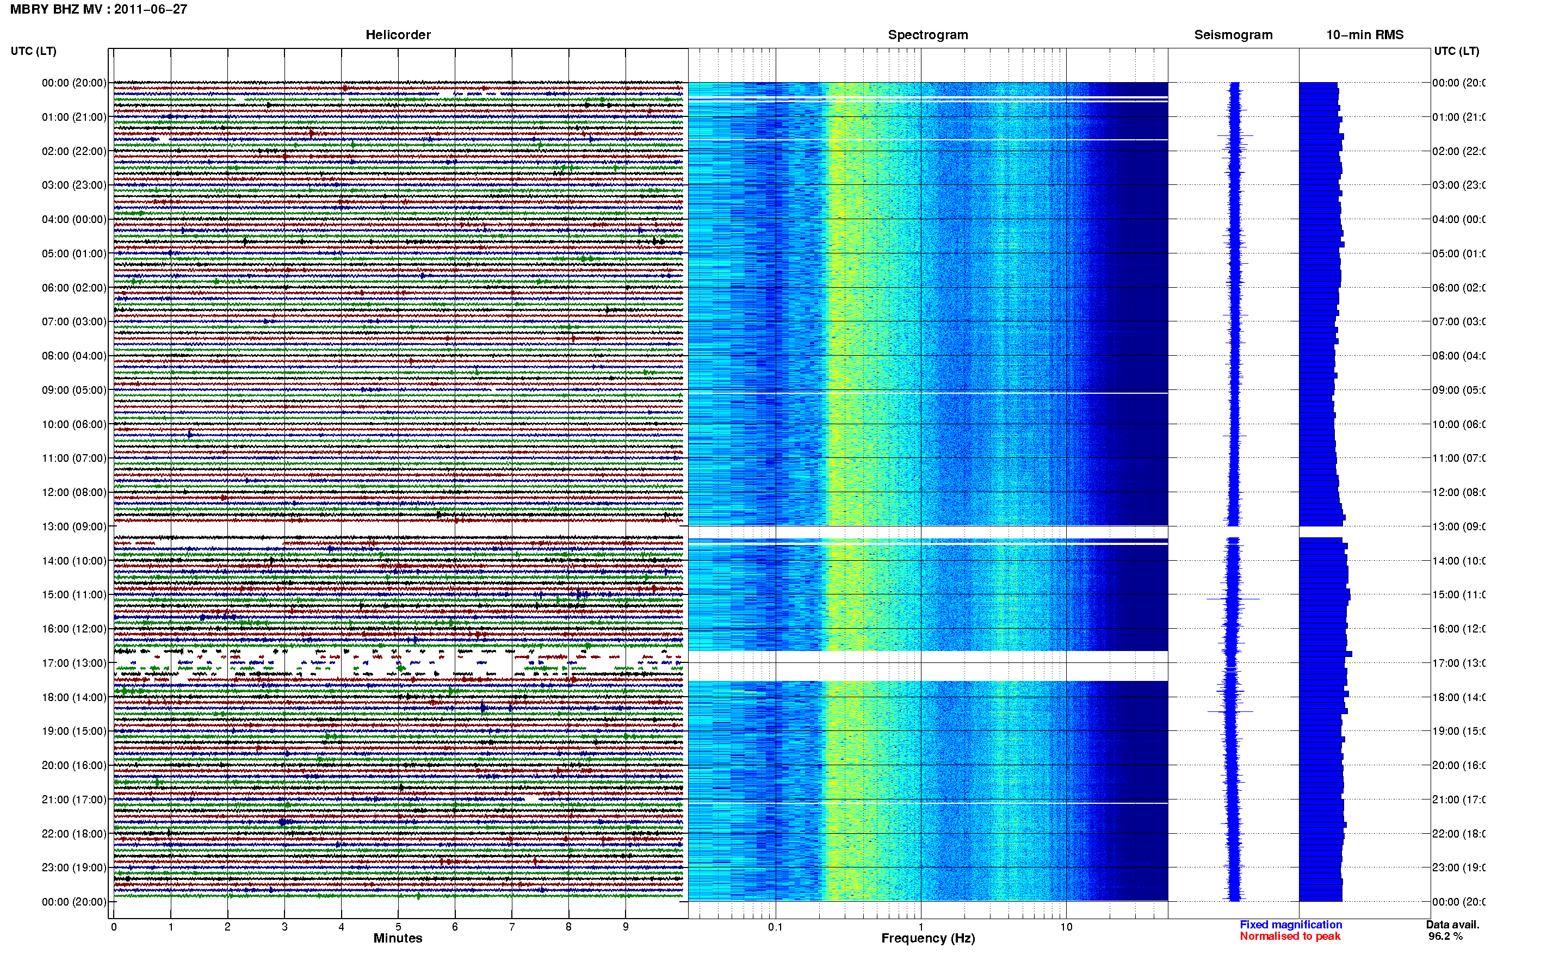Click left time label '20:00 (16:00)'
This screenshot has height=967, width=1547.
pyautogui.click(x=73, y=766)
